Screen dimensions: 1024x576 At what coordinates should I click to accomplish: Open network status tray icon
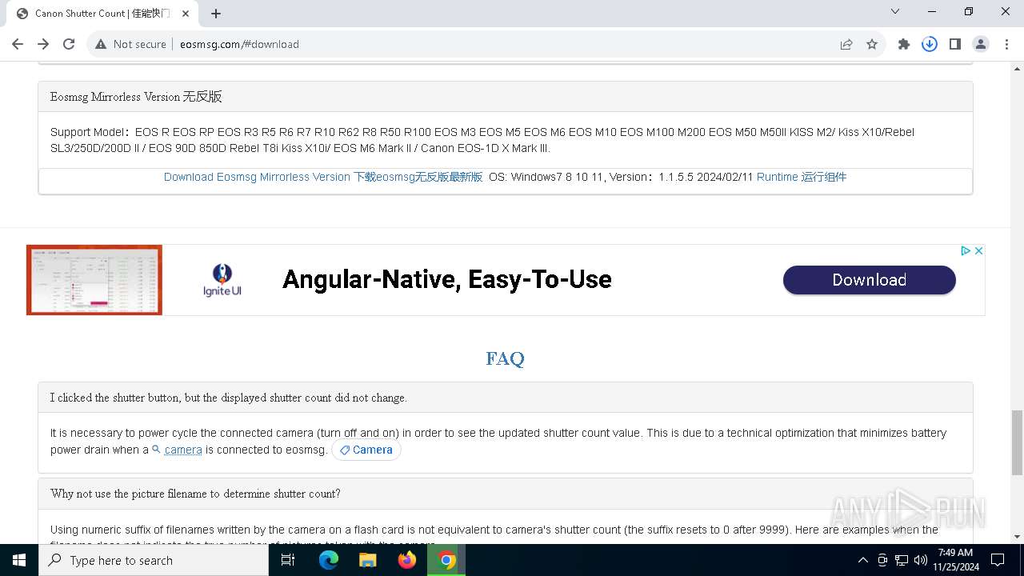point(902,560)
